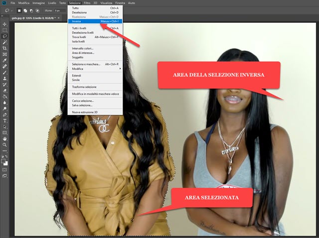319x238 pixels.
Task: Choose Salva selezione entry
Action: click(95, 105)
